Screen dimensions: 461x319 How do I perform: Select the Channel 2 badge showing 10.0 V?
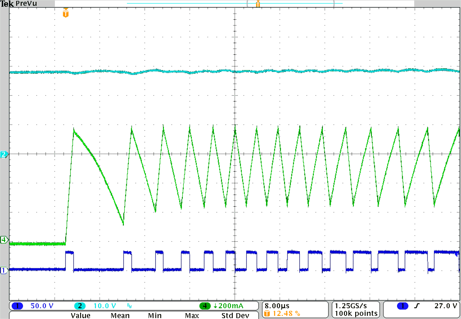pyautogui.click(x=97, y=306)
